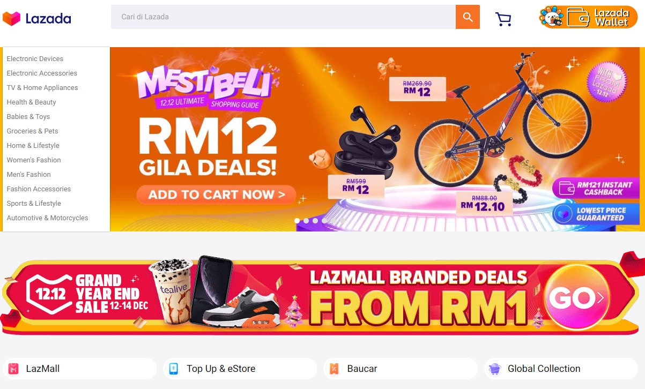Viewport: 645px width, 389px height.
Task: Click the Lazada logo
Action: (37, 19)
